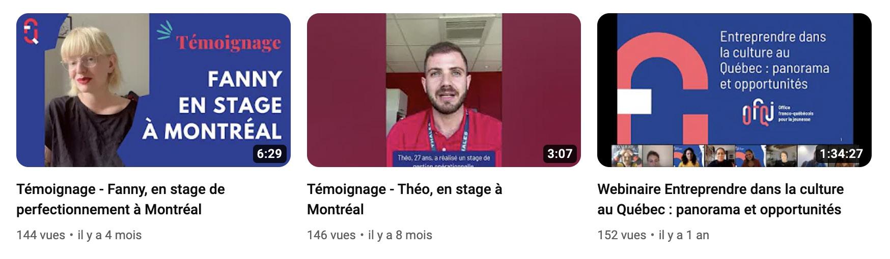Open the Entreprendre dans la culture webinar thumbnail
The image size is (890, 259).
[x=734, y=90]
